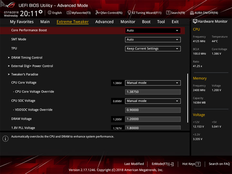Click the 3.335 V reading
Image resolution: width=232 pixels, height=174 pixels.
[x=198, y=139]
